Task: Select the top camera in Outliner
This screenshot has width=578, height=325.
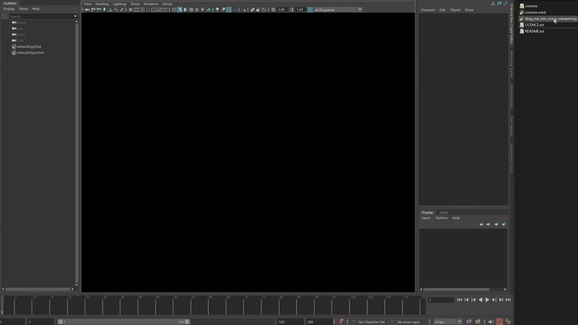Action: pyautogui.click(x=20, y=28)
